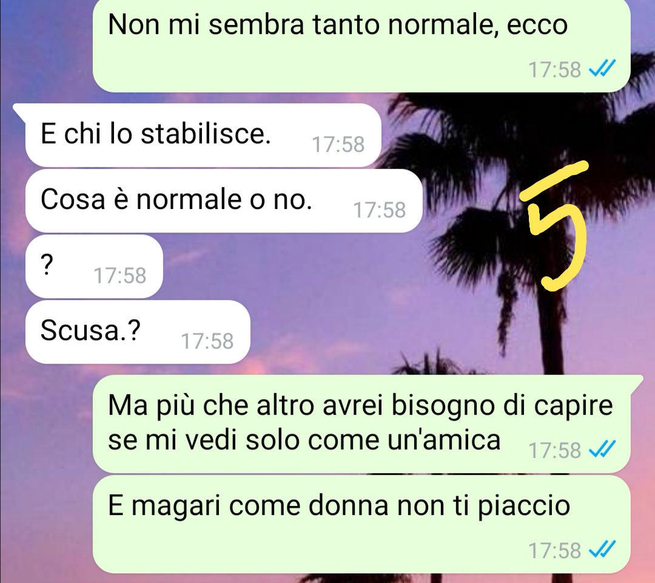Tap the 'Scusa.?' message bubble

(x=138, y=332)
